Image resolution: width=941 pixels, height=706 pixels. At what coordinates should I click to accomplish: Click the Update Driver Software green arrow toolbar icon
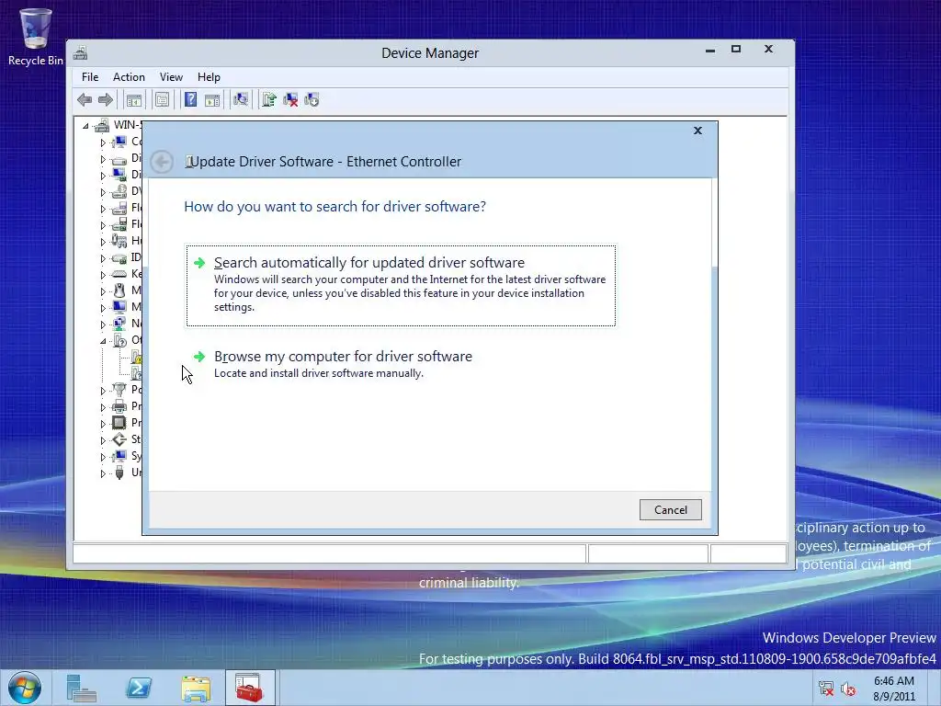269,99
